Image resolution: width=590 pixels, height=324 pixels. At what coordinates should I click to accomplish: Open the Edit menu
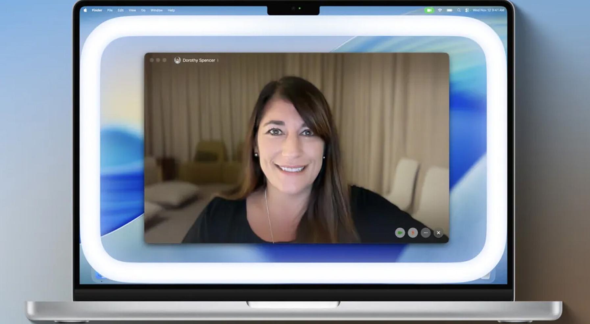[x=121, y=10]
